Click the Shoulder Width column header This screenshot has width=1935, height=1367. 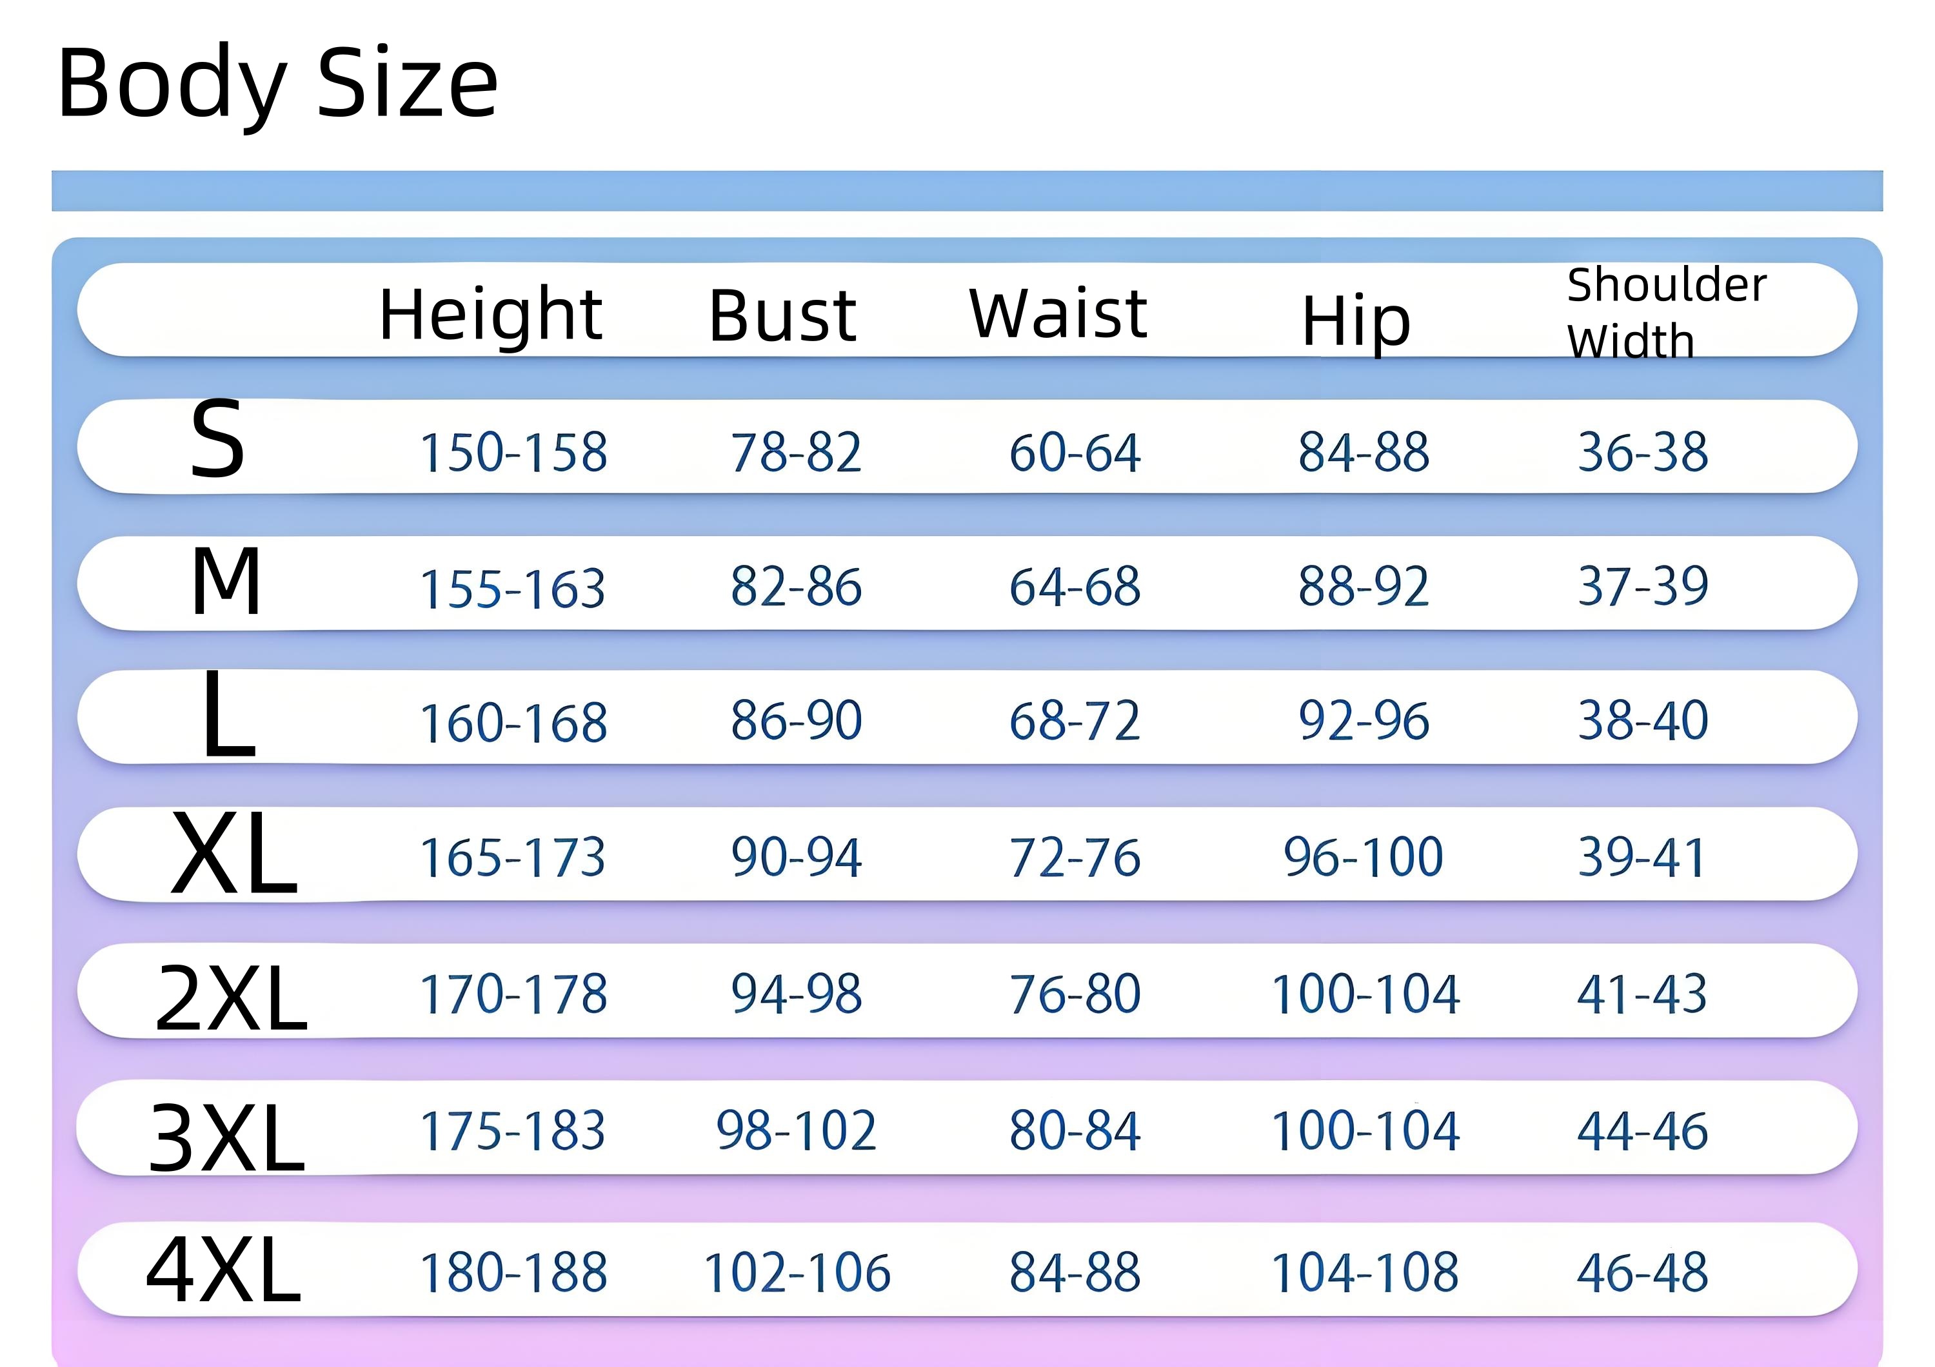point(1665,313)
